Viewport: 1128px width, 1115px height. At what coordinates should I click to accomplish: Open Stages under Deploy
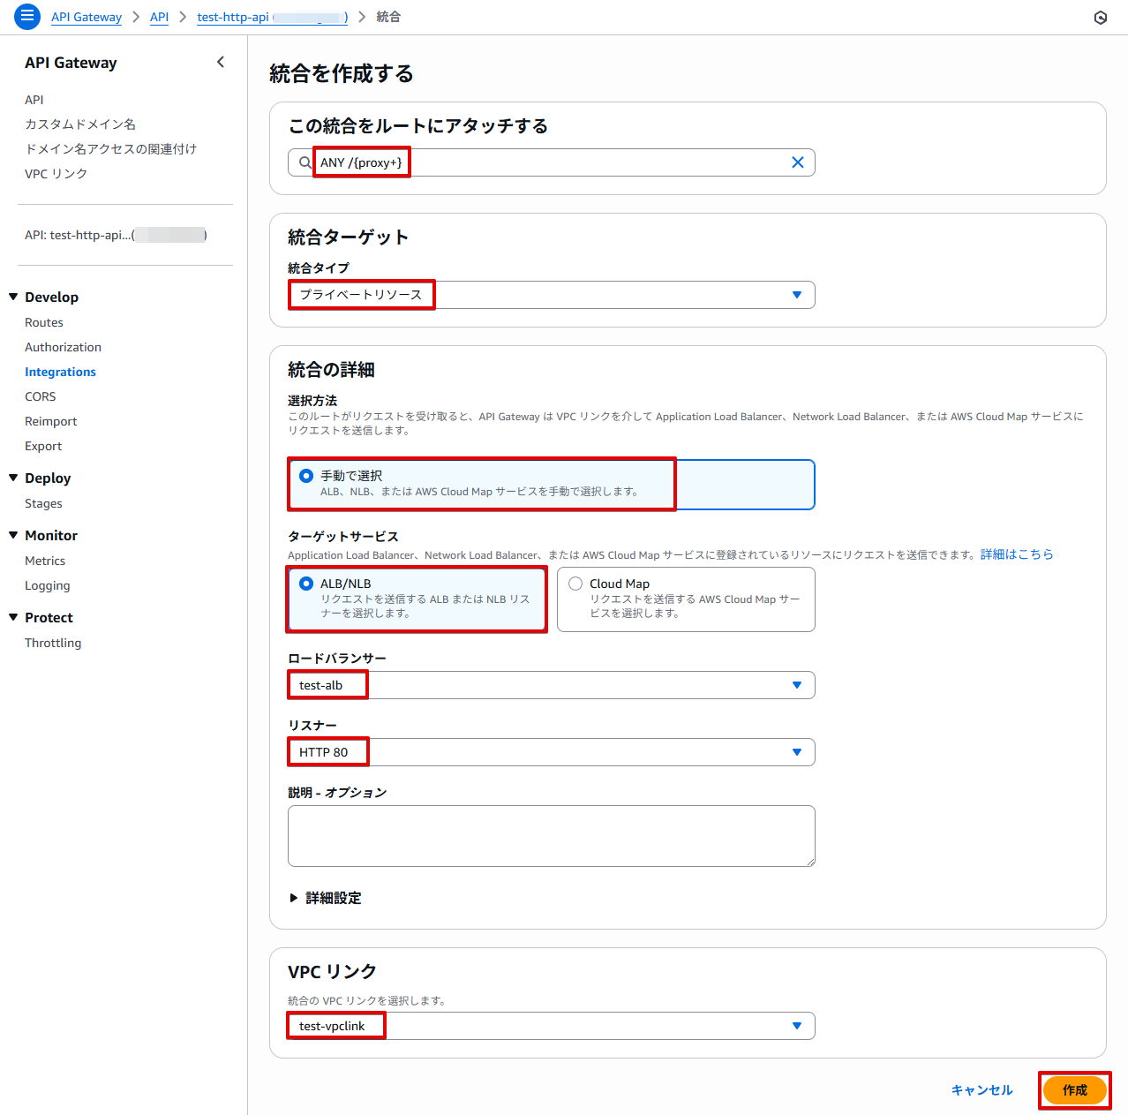tap(43, 503)
